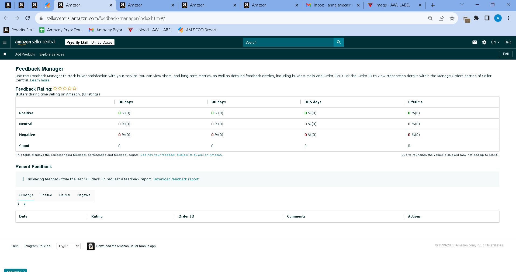Click Explore Services menu item
The height and width of the screenshot is (272, 516).
coord(52,54)
